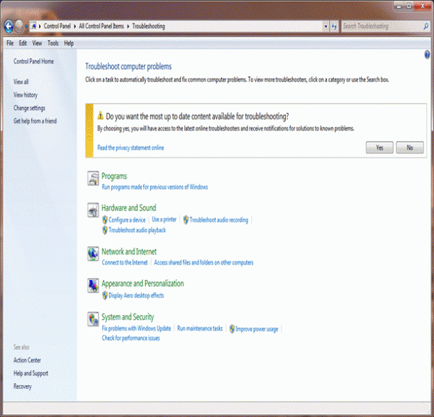Click shield icon beside Display Aero desktop effects
The image size is (434, 417).
105,295
